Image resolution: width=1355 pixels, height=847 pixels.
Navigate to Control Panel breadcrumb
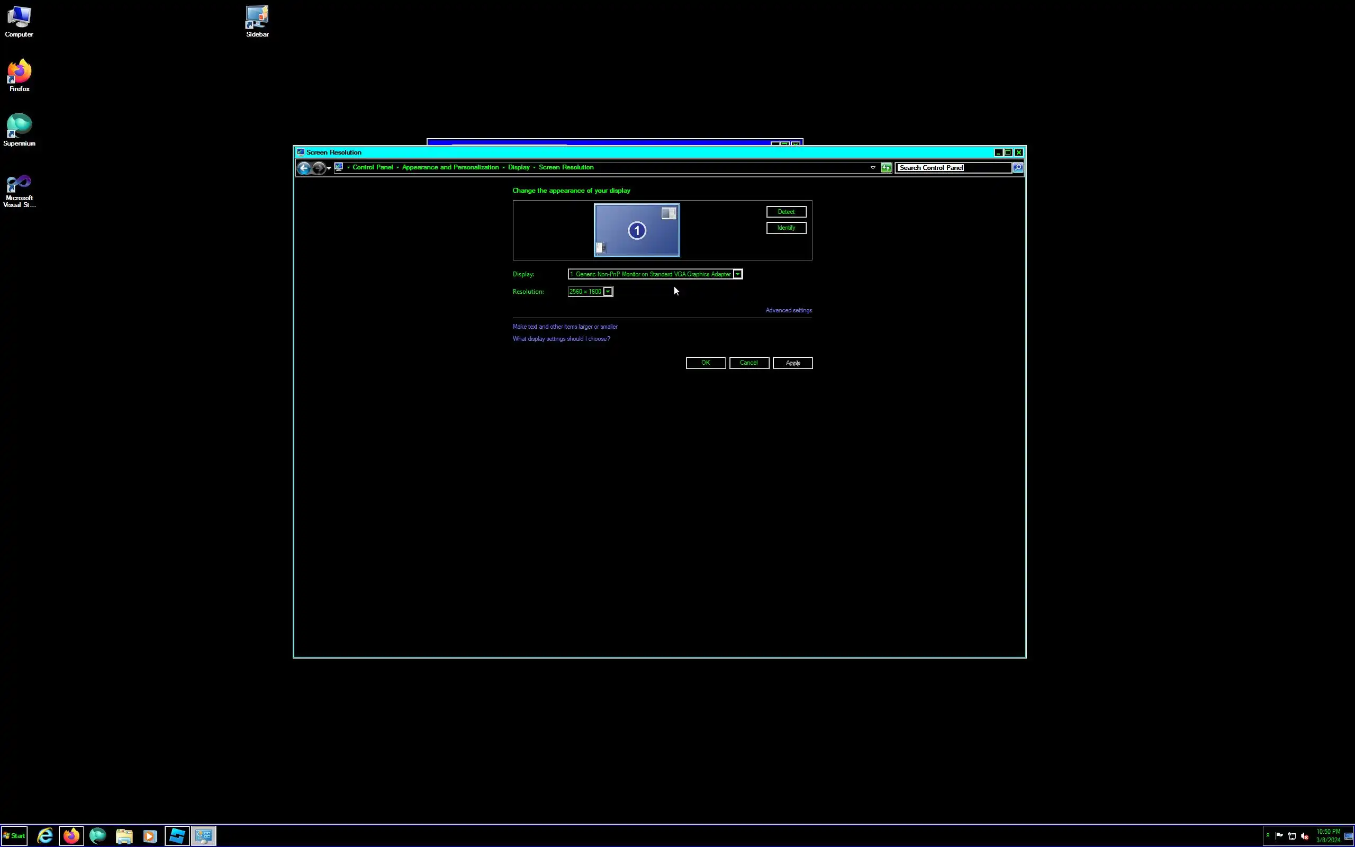point(372,167)
